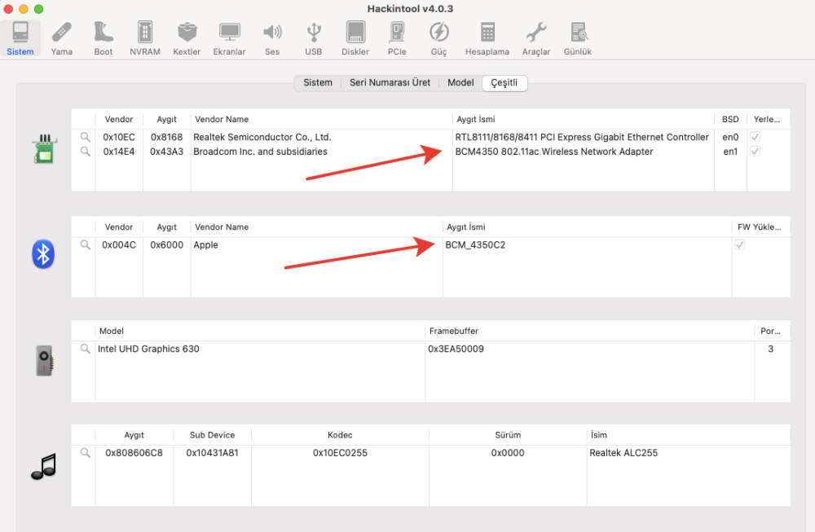Viewport: 815px width, 532px height.
Task: Click audio device ID 0x808606C8
Action: click(134, 452)
